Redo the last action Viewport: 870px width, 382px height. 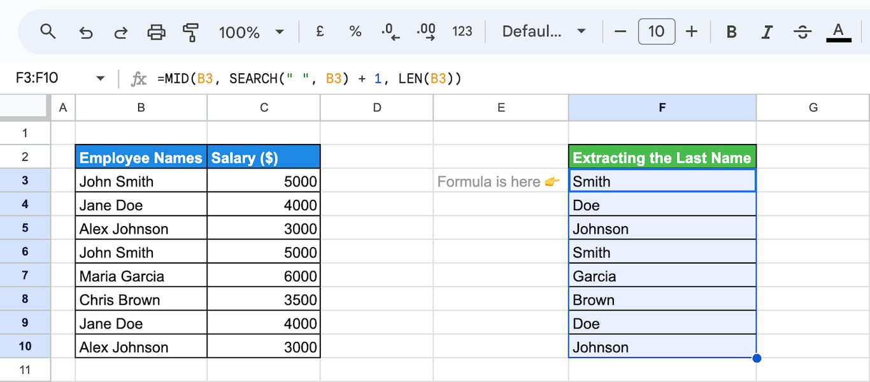pos(120,32)
